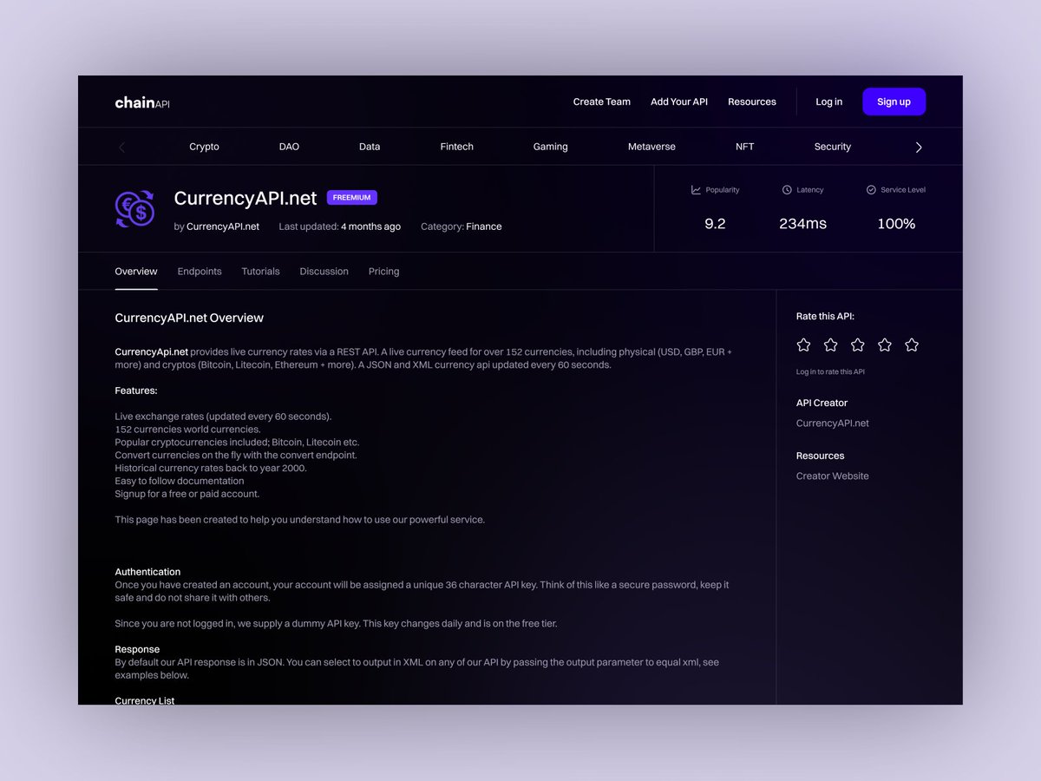Click 'Easy to follow documentation' line
The height and width of the screenshot is (781, 1041).
tap(180, 482)
